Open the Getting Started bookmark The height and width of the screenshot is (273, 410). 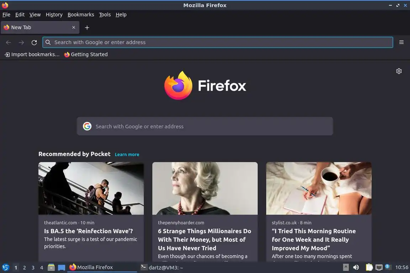[x=86, y=54]
